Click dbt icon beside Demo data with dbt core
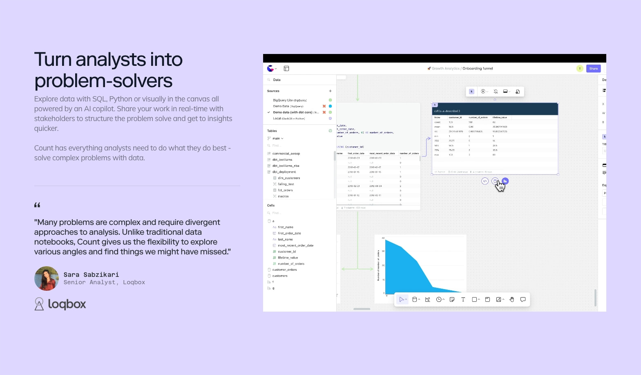 (x=324, y=112)
